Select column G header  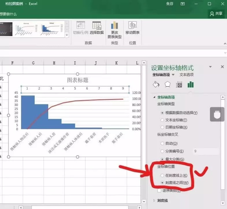pos(33,63)
